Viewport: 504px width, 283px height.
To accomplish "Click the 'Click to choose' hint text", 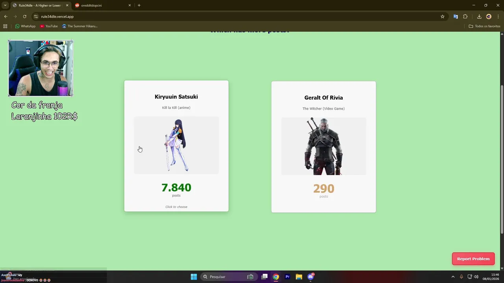I will click(x=176, y=207).
